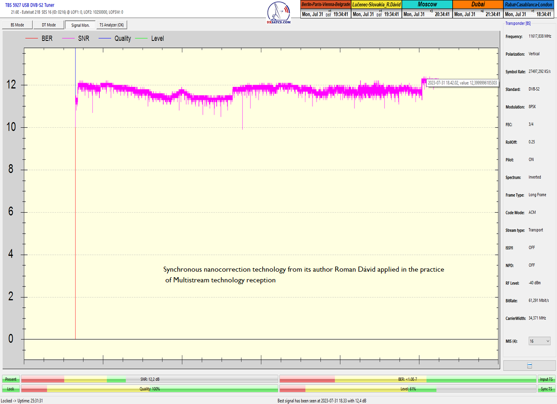Image resolution: width=557 pixels, height=404 pixels.
Task: Click the list icon button below MIS
Action: [529, 366]
